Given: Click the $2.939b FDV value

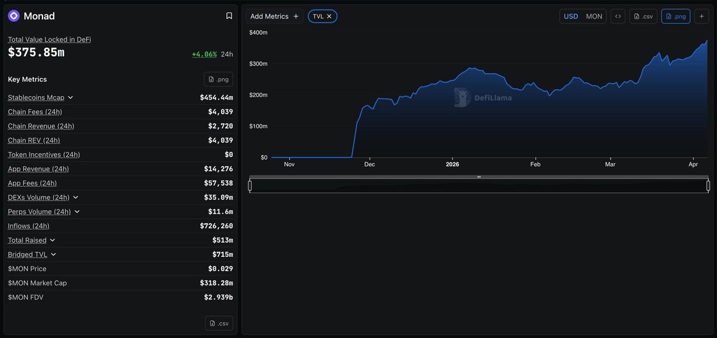Looking at the screenshot, I should tap(219, 297).
